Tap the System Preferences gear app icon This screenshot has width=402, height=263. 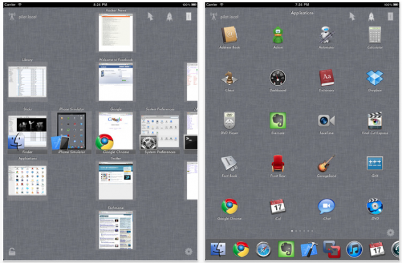[x=148, y=142]
